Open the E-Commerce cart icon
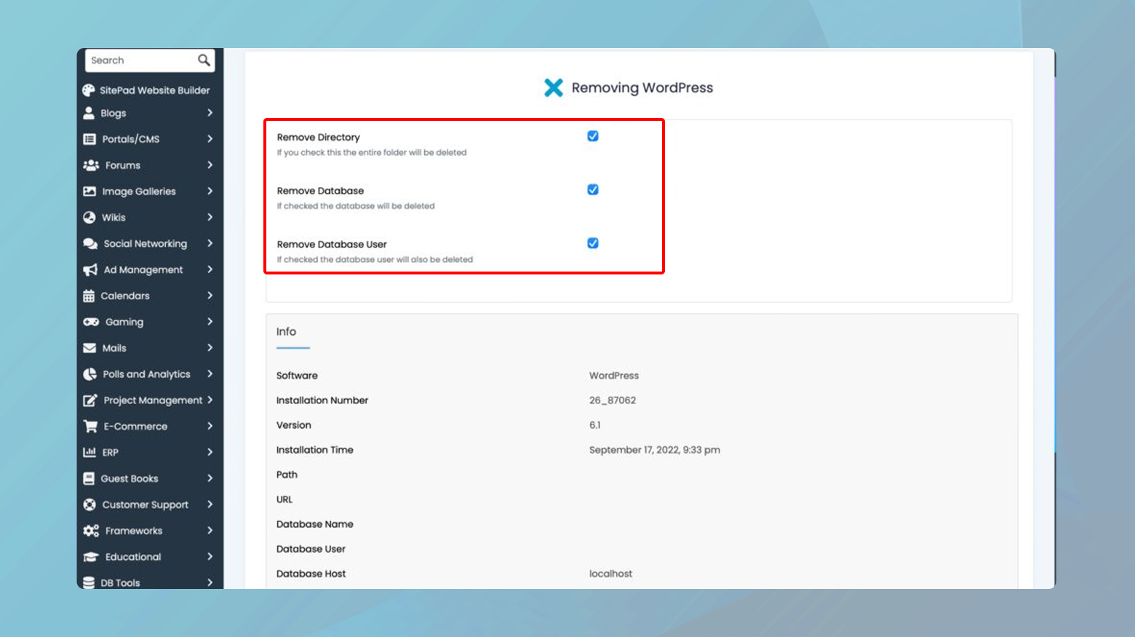The width and height of the screenshot is (1135, 637). (89, 426)
